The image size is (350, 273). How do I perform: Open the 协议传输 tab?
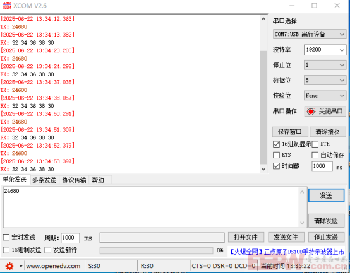[74, 180]
